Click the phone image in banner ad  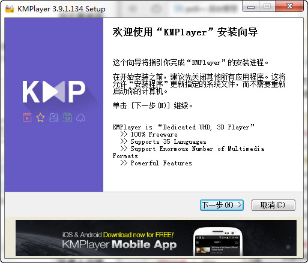218,242
